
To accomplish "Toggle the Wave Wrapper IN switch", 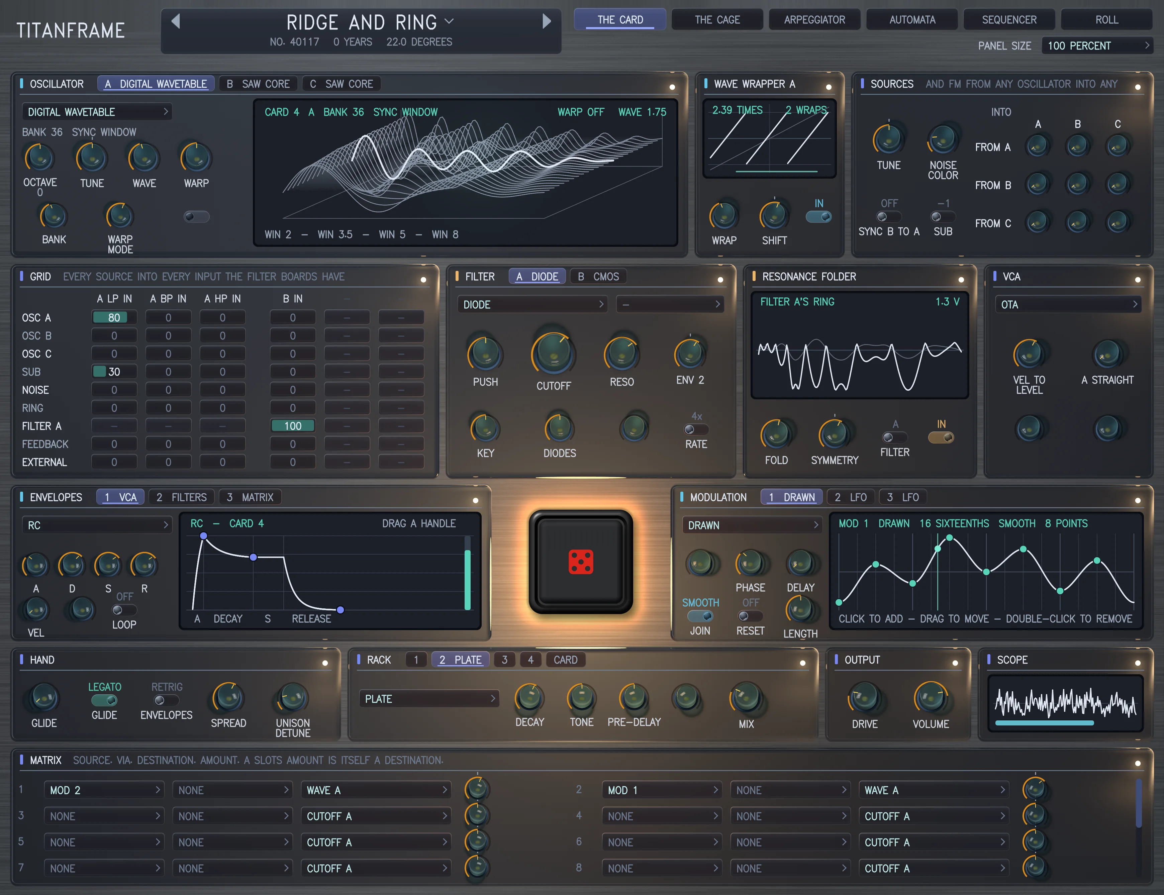I will (x=819, y=216).
